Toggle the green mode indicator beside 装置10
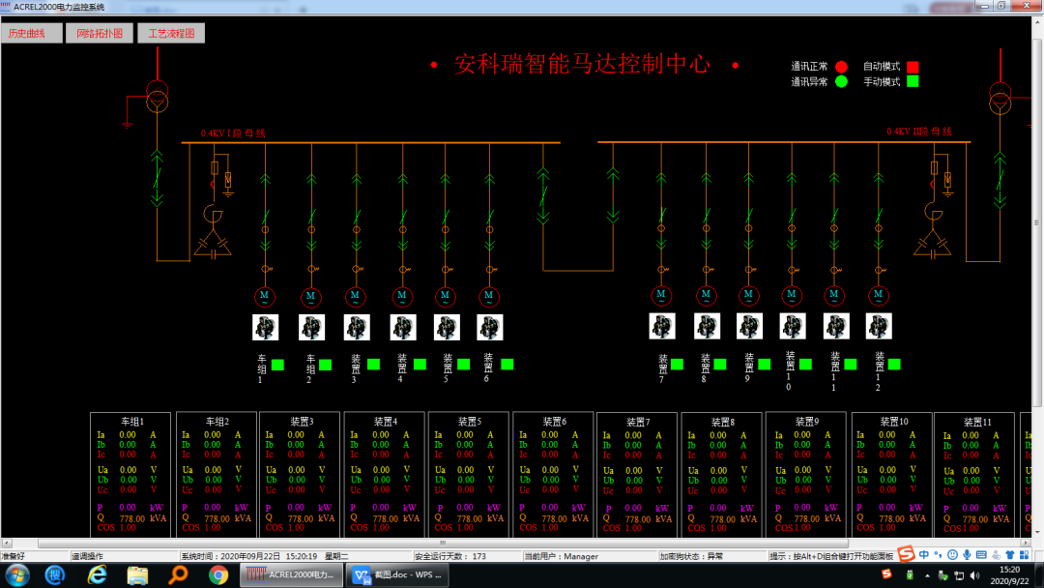The width and height of the screenshot is (1044, 588). pyautogui.click(x=805, y=365)
